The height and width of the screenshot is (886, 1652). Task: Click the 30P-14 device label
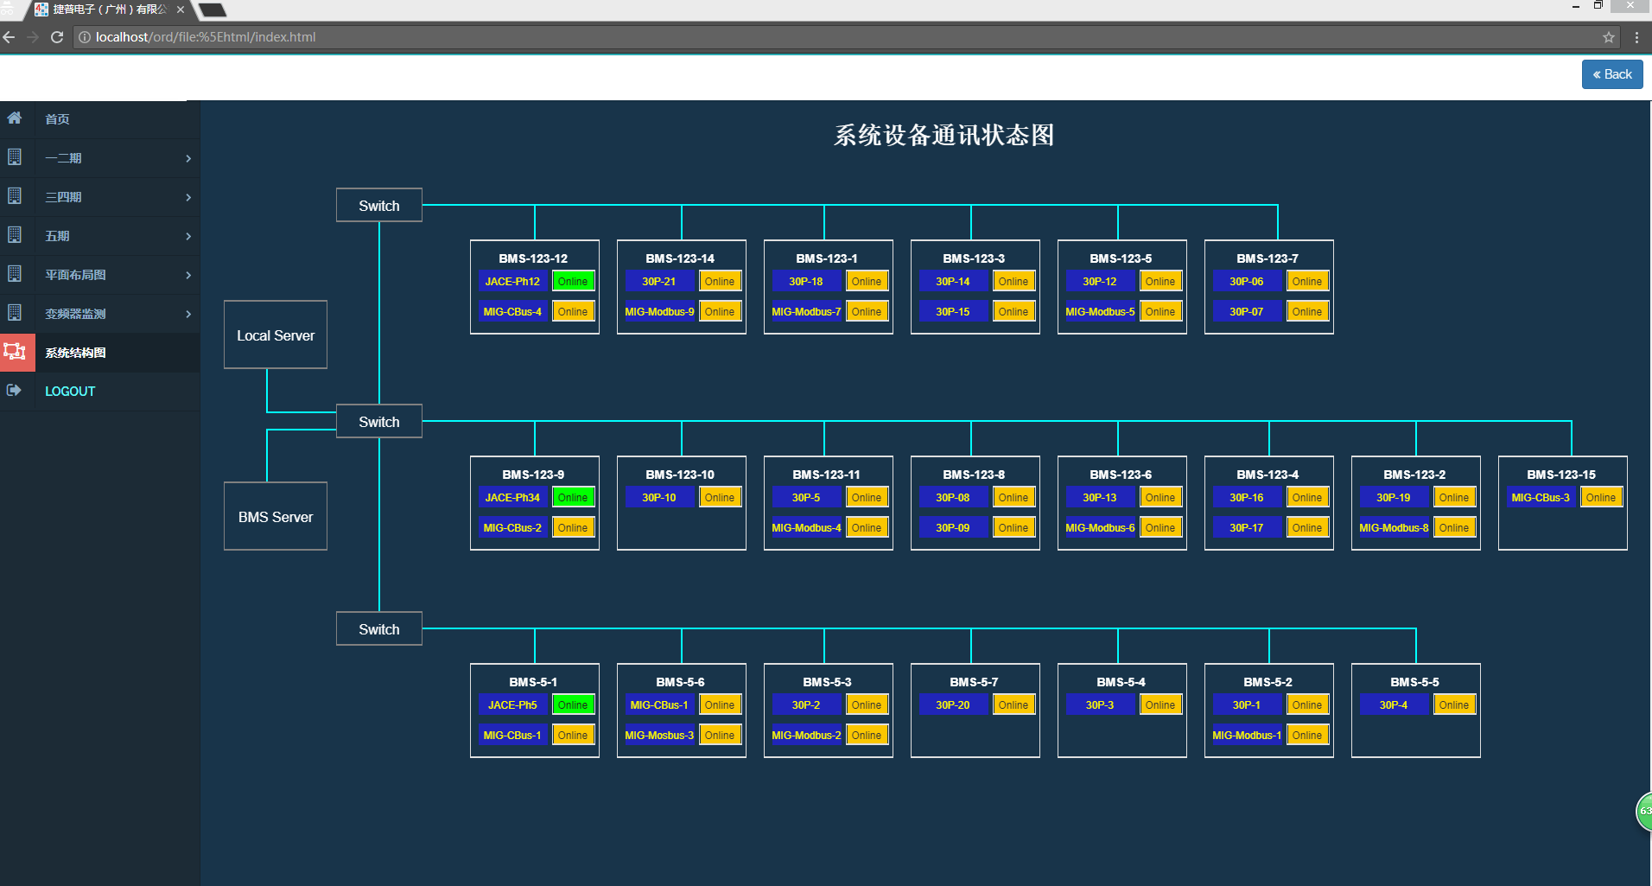point(953,282)
